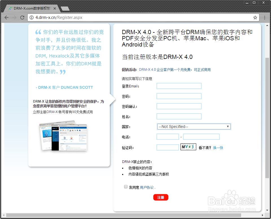
Task: Select the DRM-X.com tab
Action: pos(32,8)
